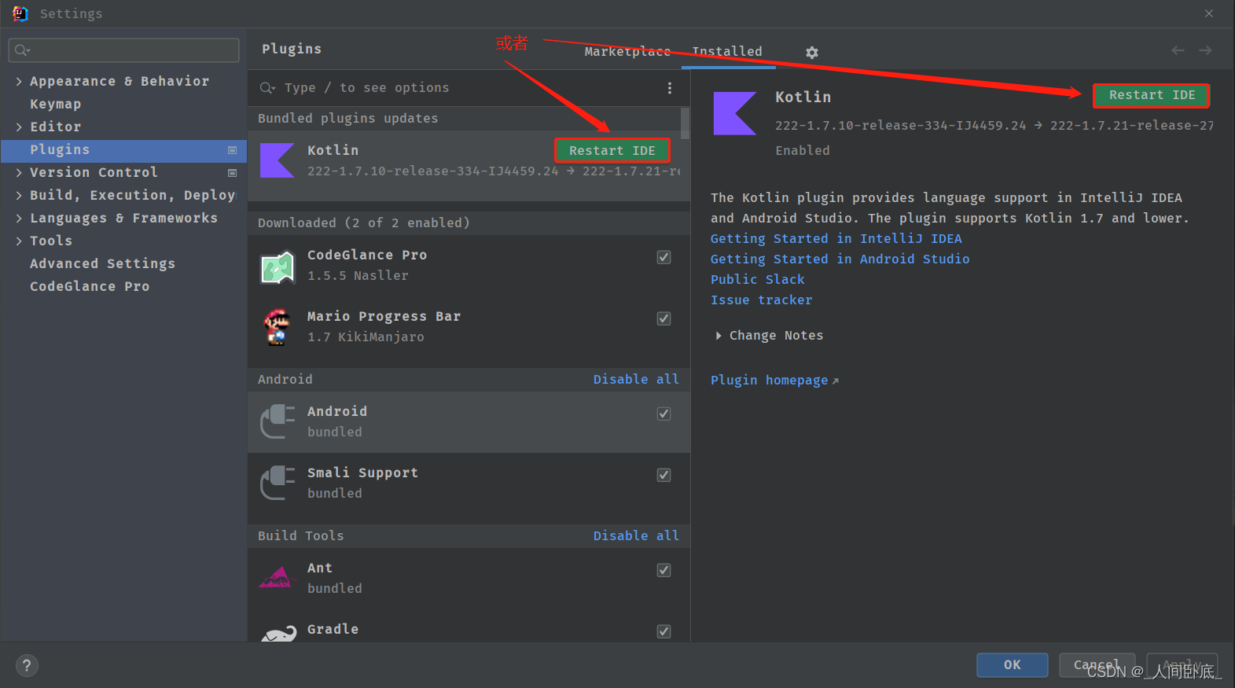Click the large Kotlin logo in the details pane
The image size is (1235, 688).
pyautogui.click(x=735, y=113)
